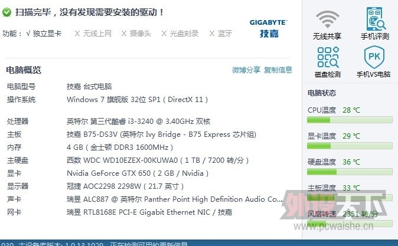This screenshot has height=246, width=398.
Task: Launch the 磁盘检测 disk check tool
Action: 328,57
